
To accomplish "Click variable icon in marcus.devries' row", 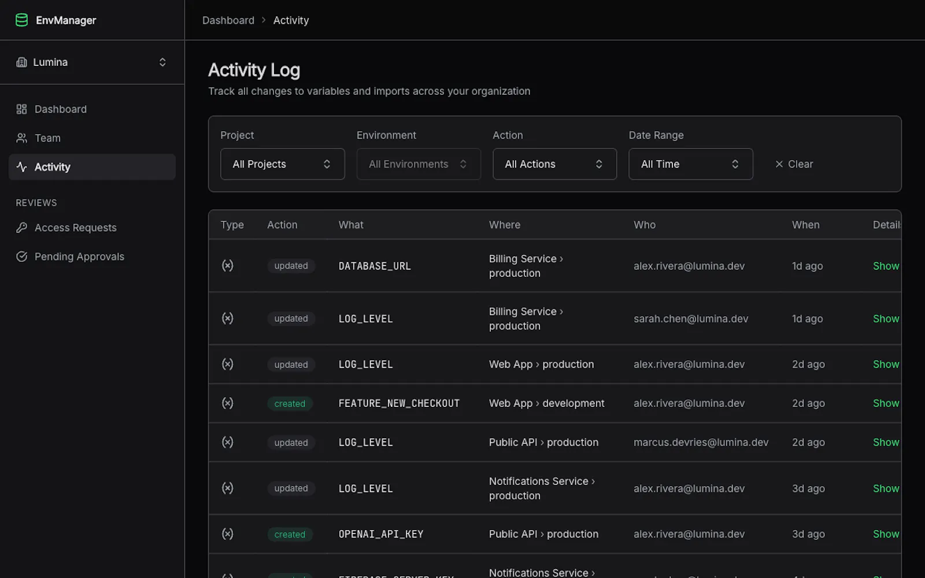I will [x=228, y=442].
